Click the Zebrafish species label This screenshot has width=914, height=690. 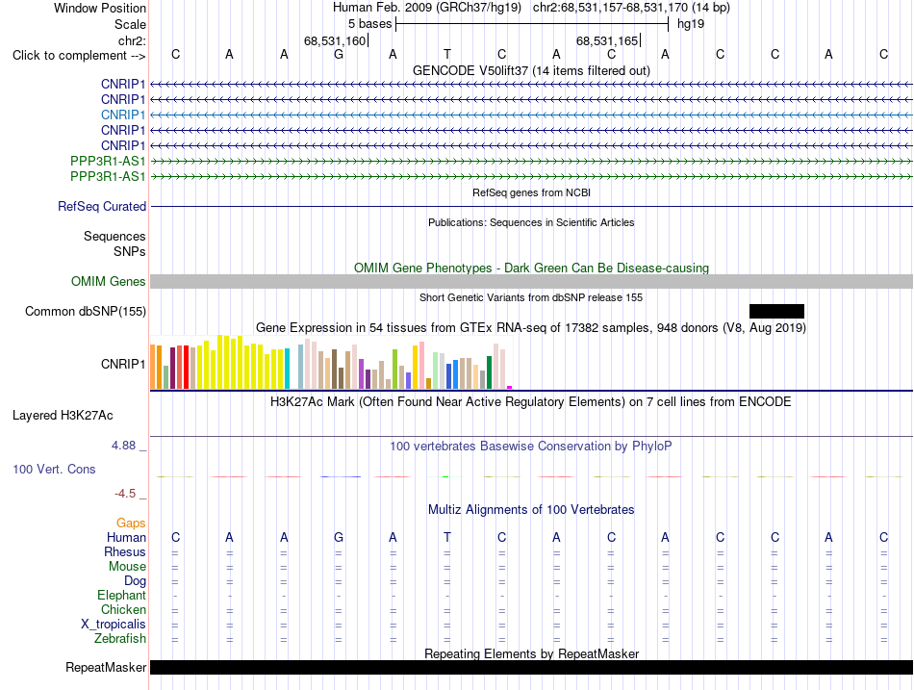(120, 639)
